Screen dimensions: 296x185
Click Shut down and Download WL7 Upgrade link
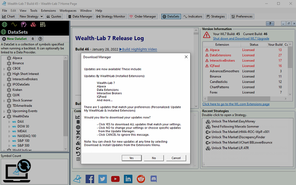pyautogui.click(x=241, y=38)
